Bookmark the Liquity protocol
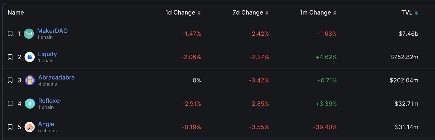This screenshot has width=435, height=140. point(10,57)
